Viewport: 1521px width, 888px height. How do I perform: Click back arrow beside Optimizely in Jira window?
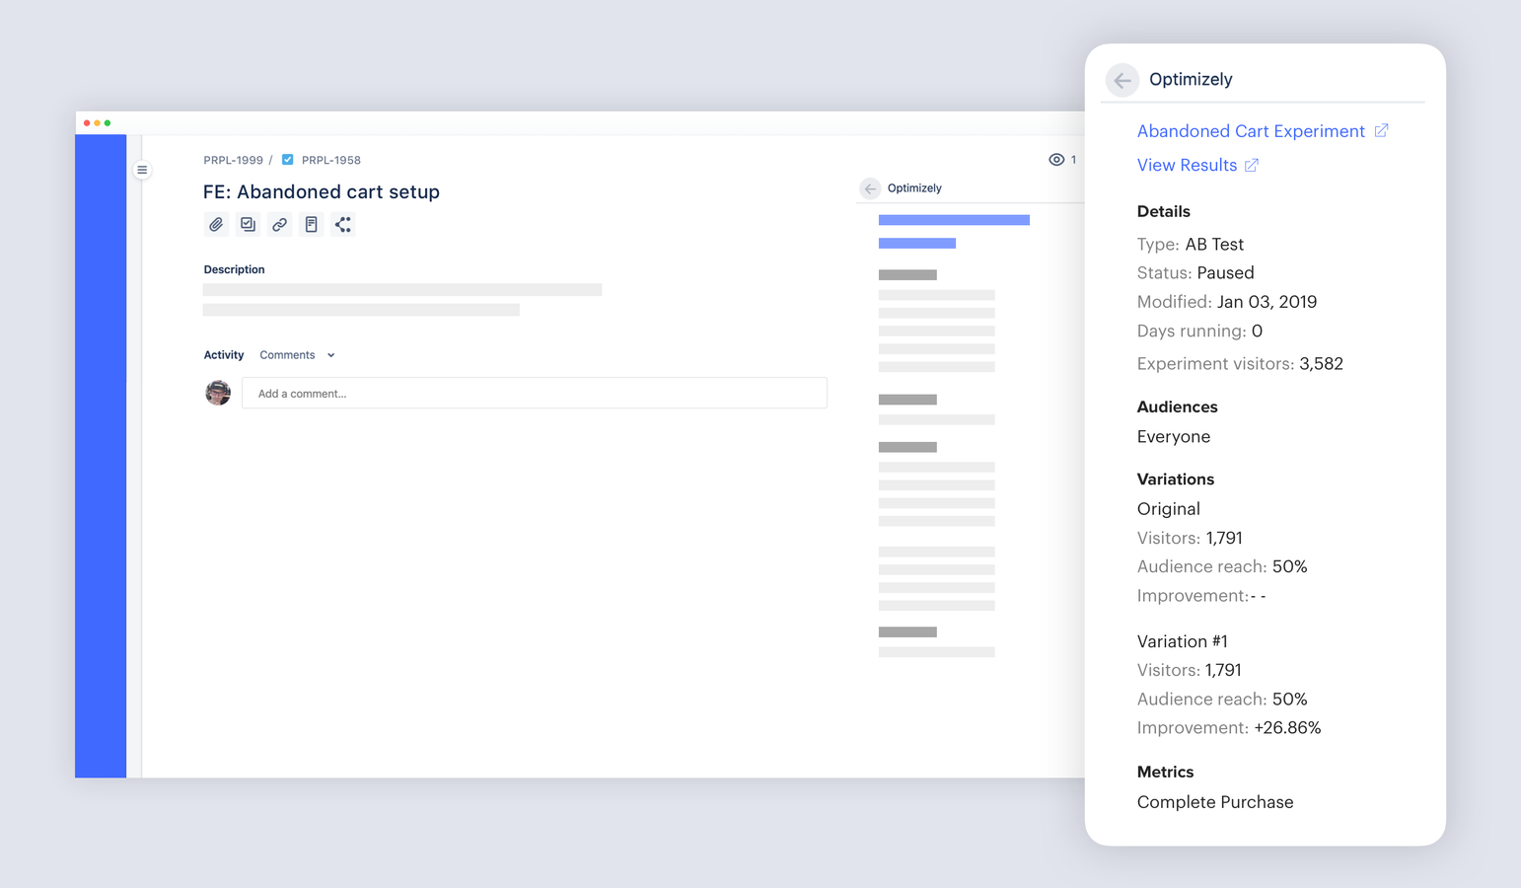870,188
